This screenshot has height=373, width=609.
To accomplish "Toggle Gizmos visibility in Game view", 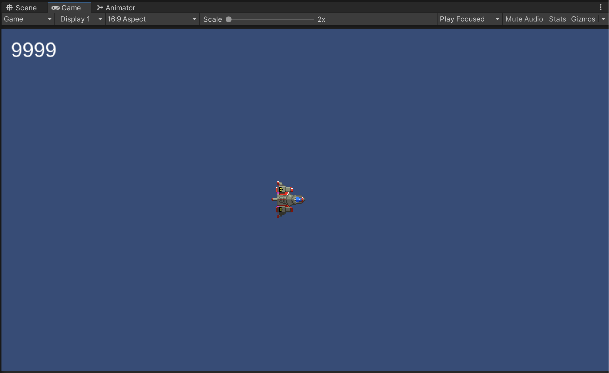I will (x=583, y=19).
